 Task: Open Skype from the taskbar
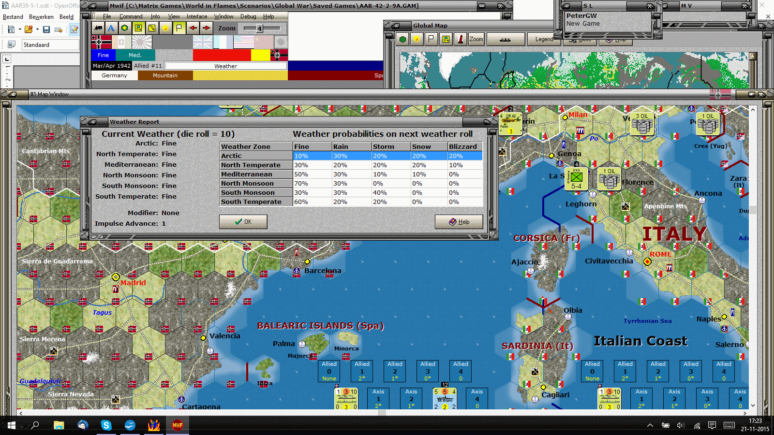click(x=106, y=425)
